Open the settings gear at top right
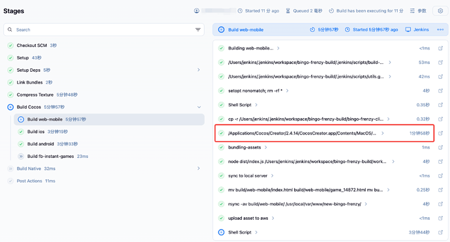The height and width of the screenshot is (242, 450). click(440, 11)
